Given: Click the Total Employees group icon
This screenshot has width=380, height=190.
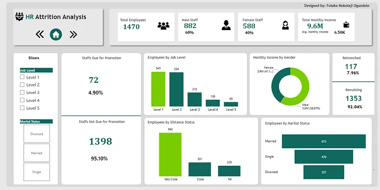Looking at the screenshot, I should 163,26.
